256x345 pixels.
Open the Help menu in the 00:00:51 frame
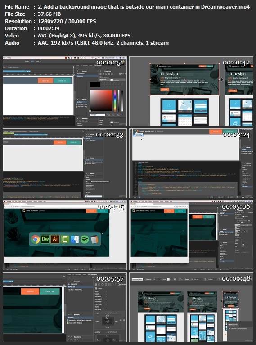coord(9,58)
